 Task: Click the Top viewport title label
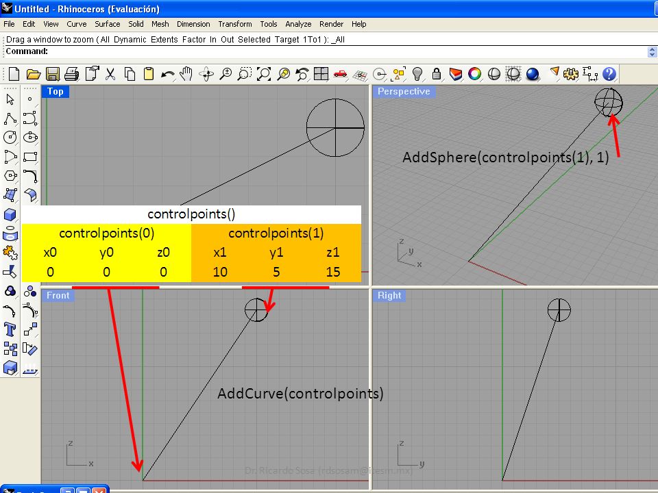(56, 91)
